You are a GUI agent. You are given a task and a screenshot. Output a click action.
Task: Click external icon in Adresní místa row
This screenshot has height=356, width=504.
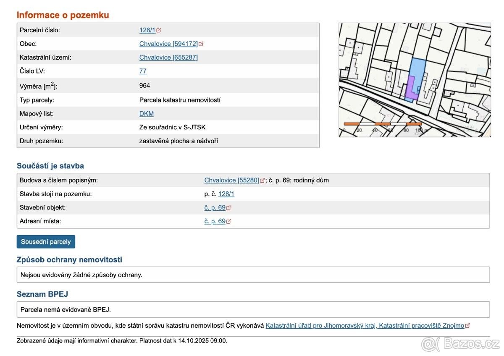(229, 222)
